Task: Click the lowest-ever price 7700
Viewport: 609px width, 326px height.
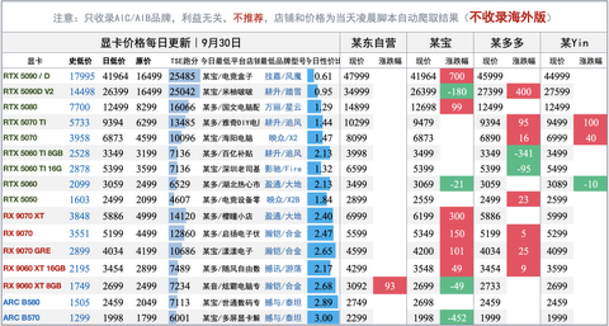Action: coord(80,107)
